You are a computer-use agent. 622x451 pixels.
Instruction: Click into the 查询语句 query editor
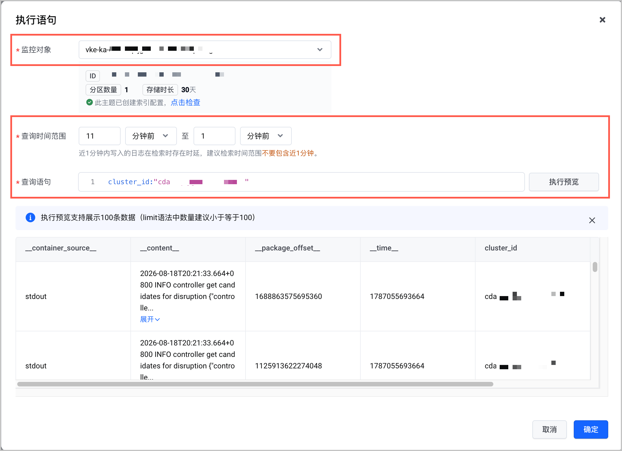(301, 182)
